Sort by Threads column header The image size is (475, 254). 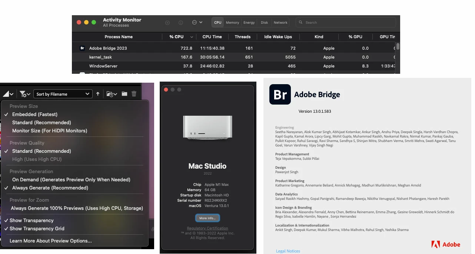pyautogui.click(x=243, y=37)
